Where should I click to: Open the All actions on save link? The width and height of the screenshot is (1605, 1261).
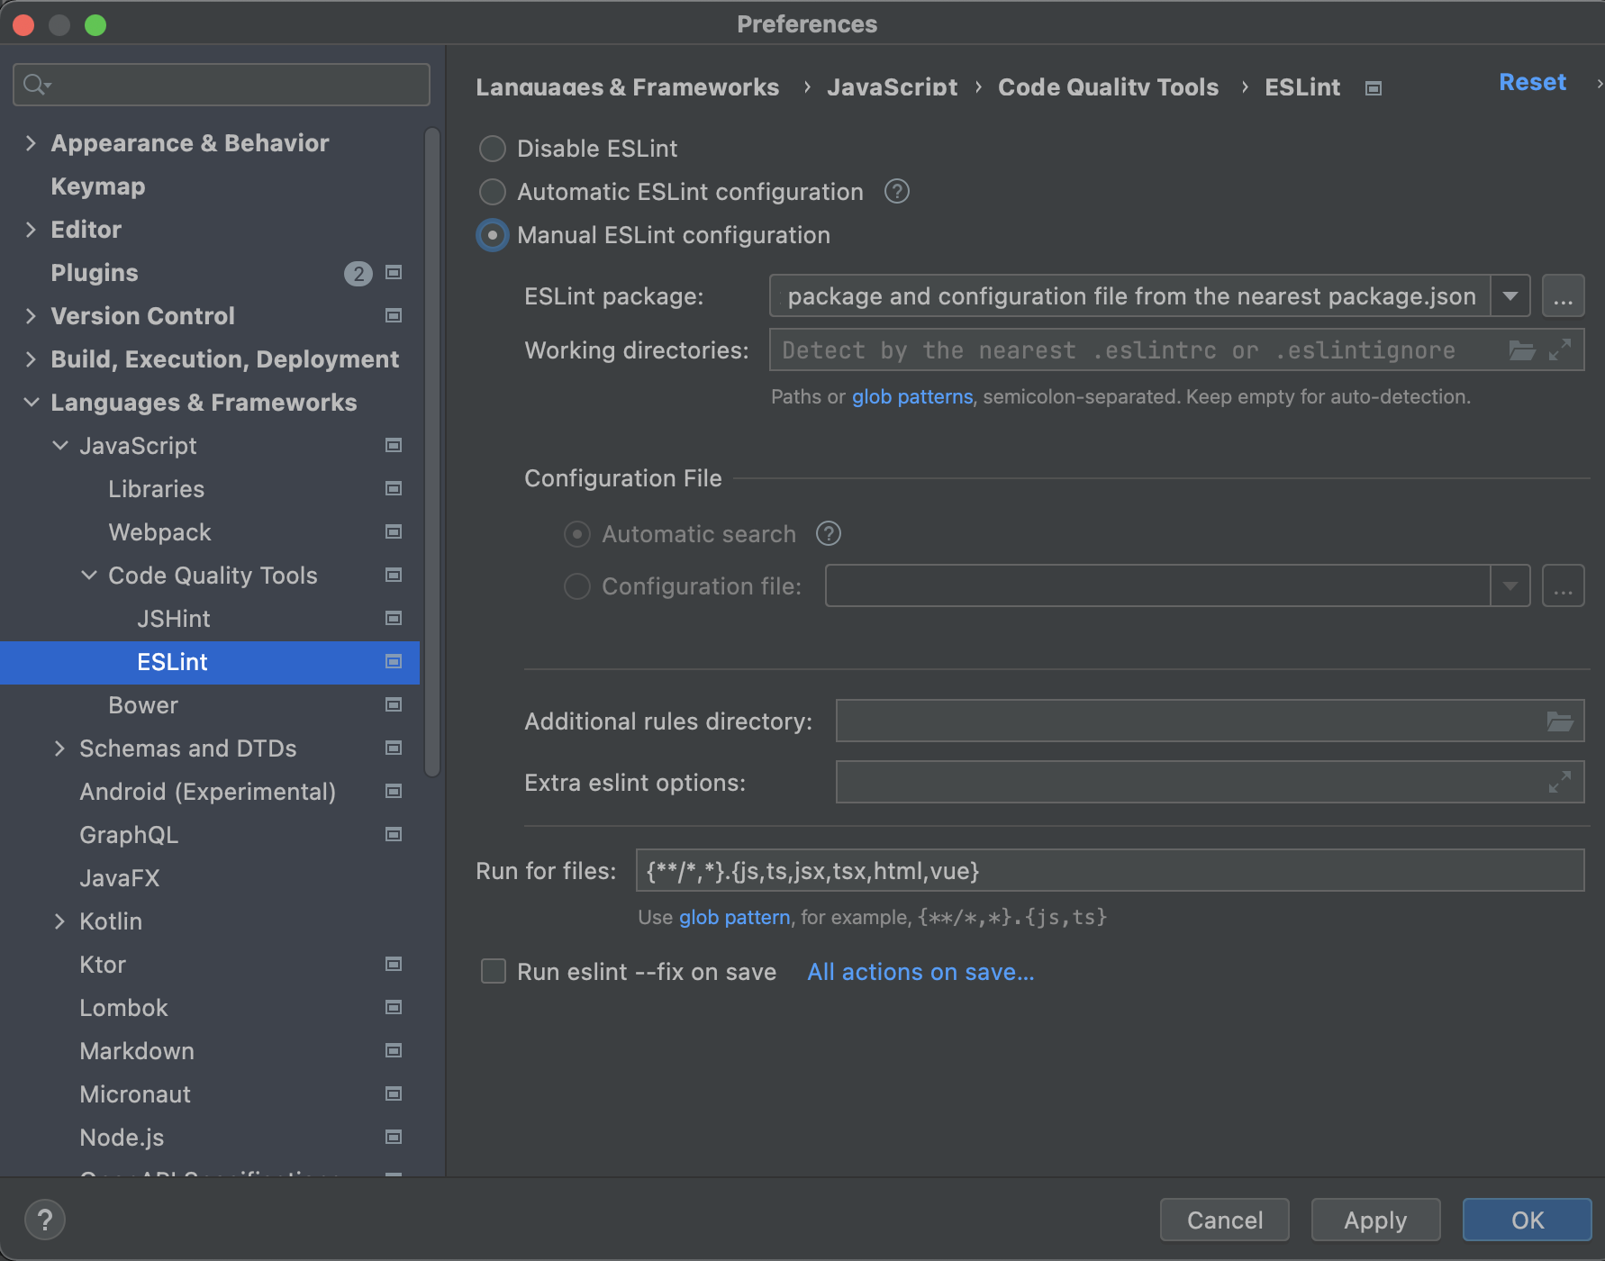(x=920, y=972)
